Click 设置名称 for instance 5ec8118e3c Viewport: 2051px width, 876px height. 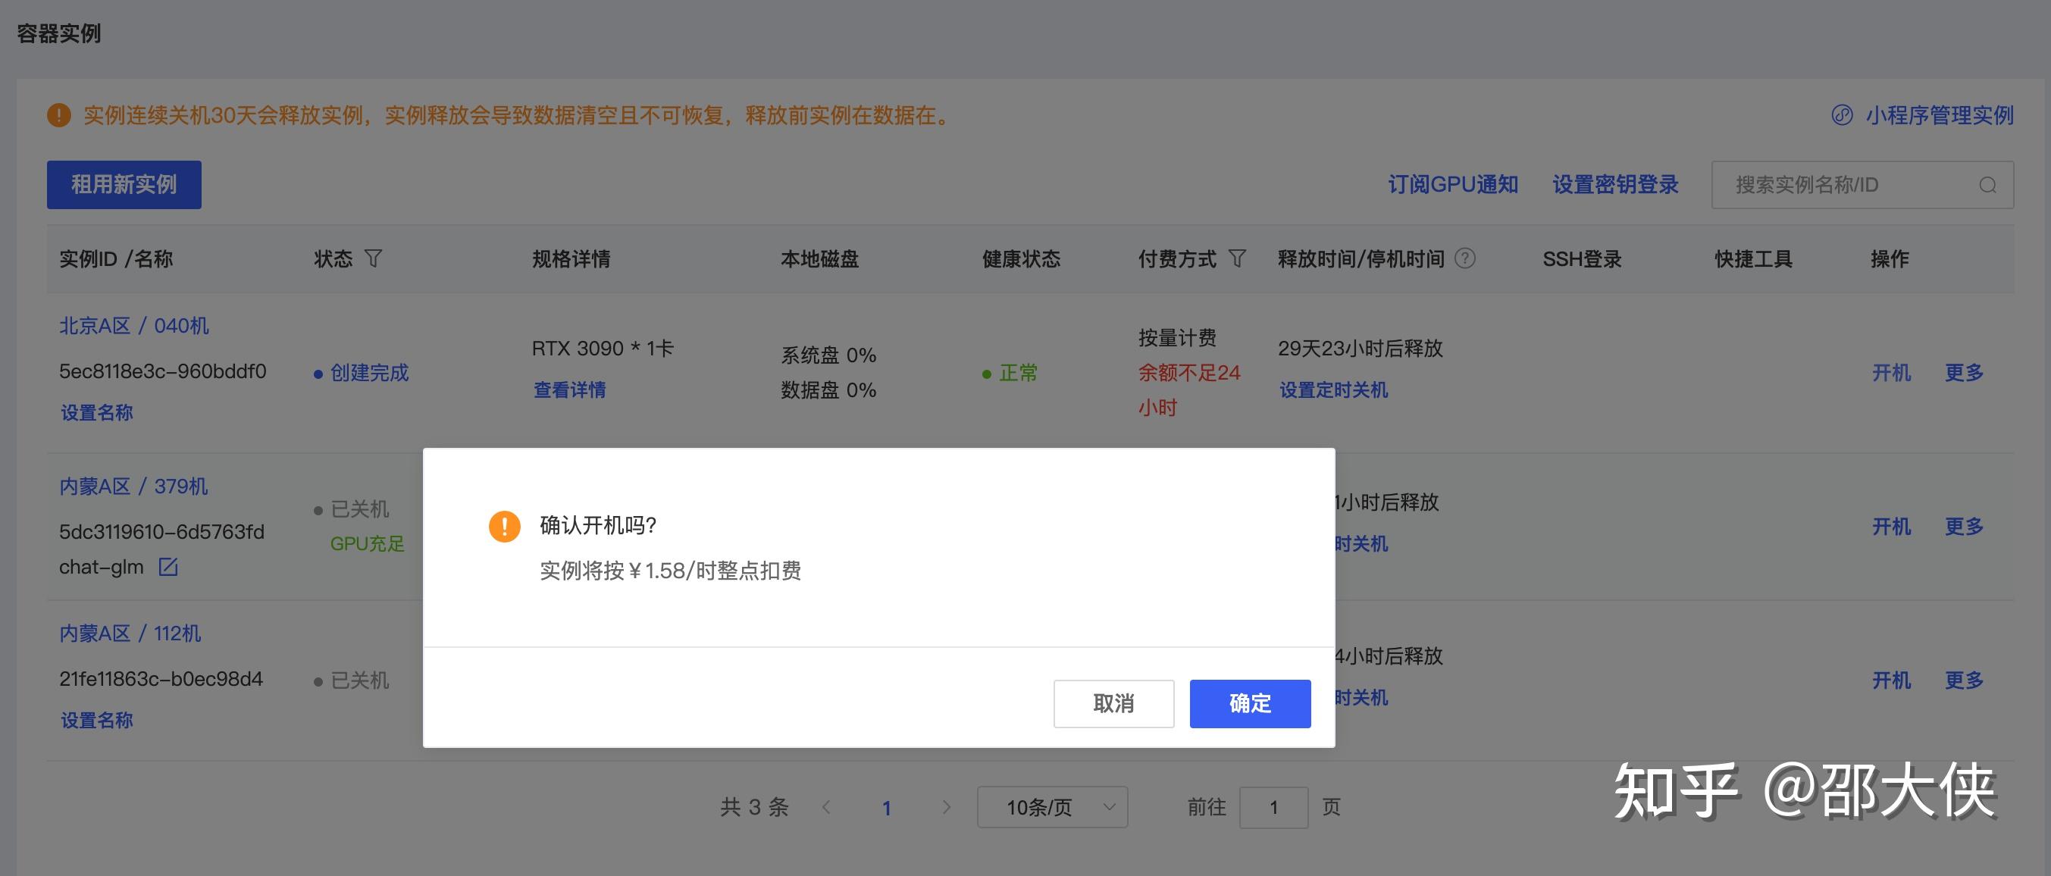coord(96,412)
